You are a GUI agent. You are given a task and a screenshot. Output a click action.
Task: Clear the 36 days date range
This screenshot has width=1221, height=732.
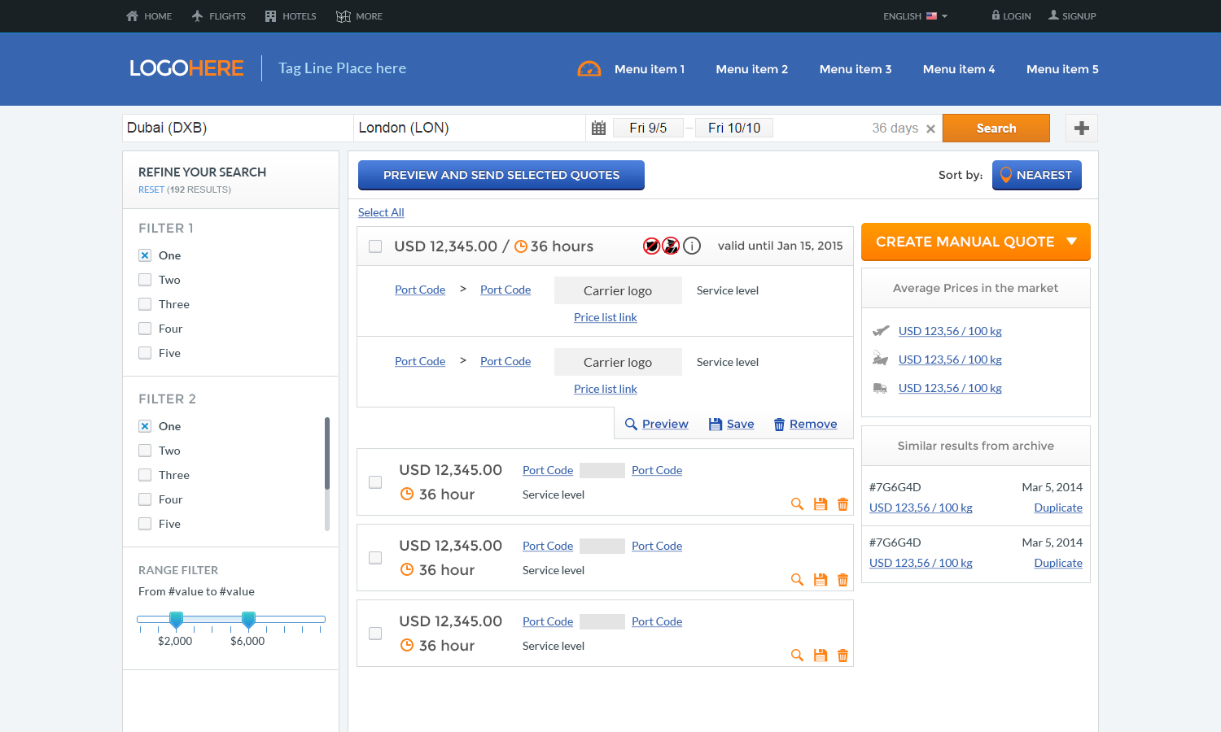point(930,129)
